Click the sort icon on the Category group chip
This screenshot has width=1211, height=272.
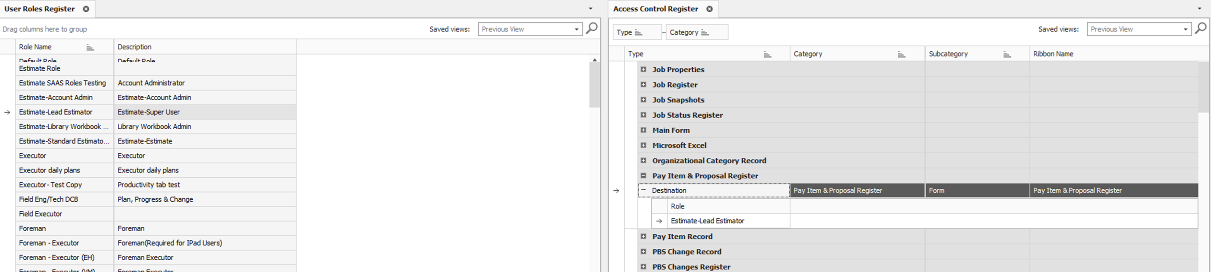click(705, 33)
